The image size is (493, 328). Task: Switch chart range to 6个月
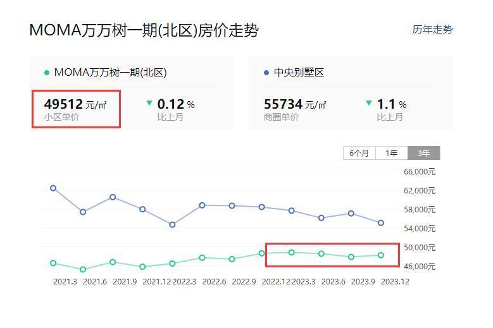(x=359, y=153)
